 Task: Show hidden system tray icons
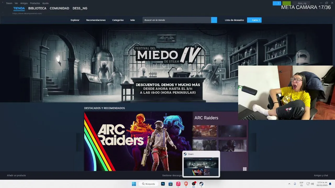(289, 184)
